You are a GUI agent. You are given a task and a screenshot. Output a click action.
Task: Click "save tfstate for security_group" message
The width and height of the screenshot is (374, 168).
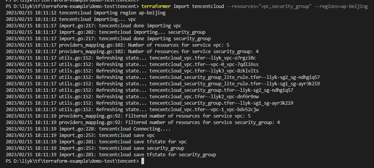point(174,155)
